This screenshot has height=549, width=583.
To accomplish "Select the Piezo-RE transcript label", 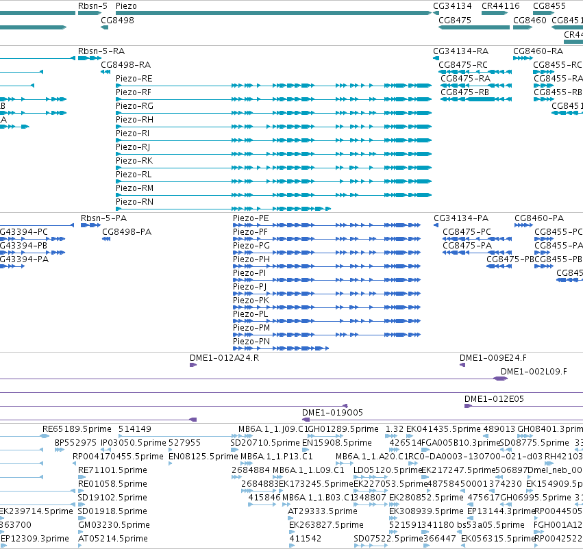I will coord(134,79).
